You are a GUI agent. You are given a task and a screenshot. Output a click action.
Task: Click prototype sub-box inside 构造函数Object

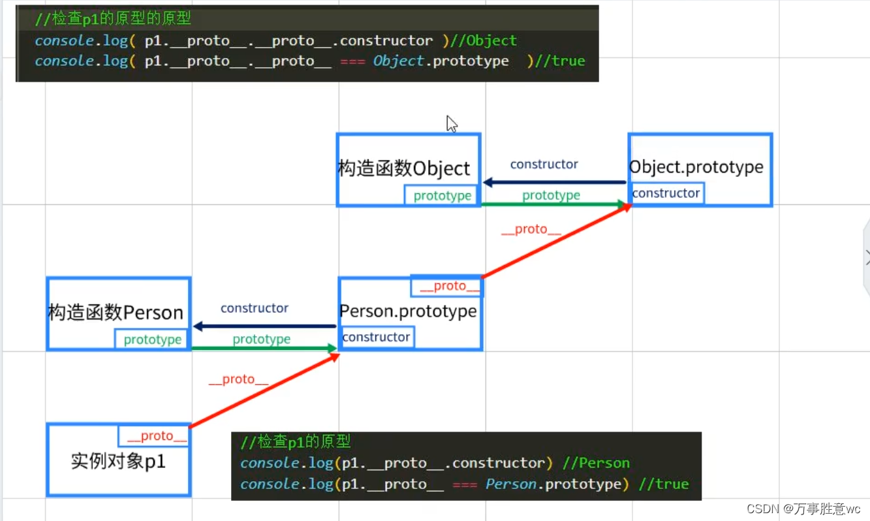[442, 195]
